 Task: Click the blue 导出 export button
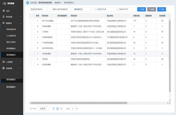pos(161,9)
